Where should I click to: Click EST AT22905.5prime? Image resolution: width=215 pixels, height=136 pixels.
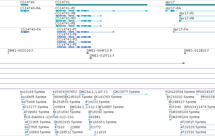tap(38, 122)
